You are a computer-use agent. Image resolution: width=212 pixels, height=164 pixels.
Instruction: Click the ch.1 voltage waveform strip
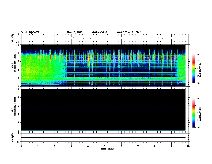point(103,38)
